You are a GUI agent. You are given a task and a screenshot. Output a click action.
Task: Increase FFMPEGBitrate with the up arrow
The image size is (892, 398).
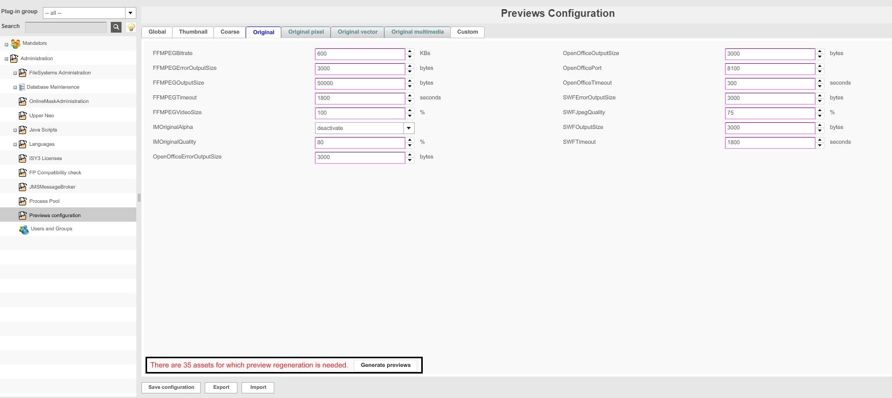[x=410, y=51]
